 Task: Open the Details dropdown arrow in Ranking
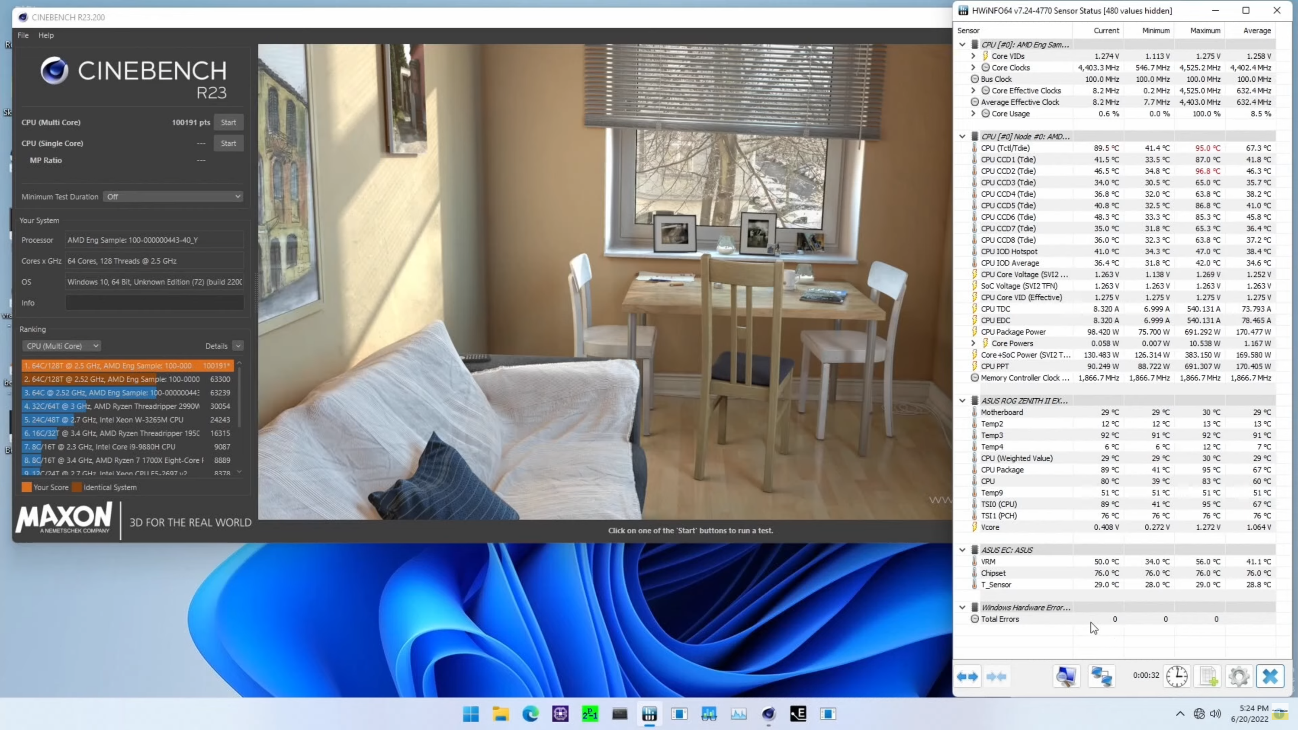click(x=238, y=346)
